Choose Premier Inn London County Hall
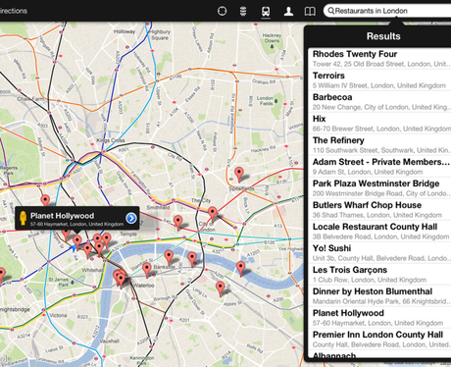This screenshot has height=367, width=451. (379, 339)
